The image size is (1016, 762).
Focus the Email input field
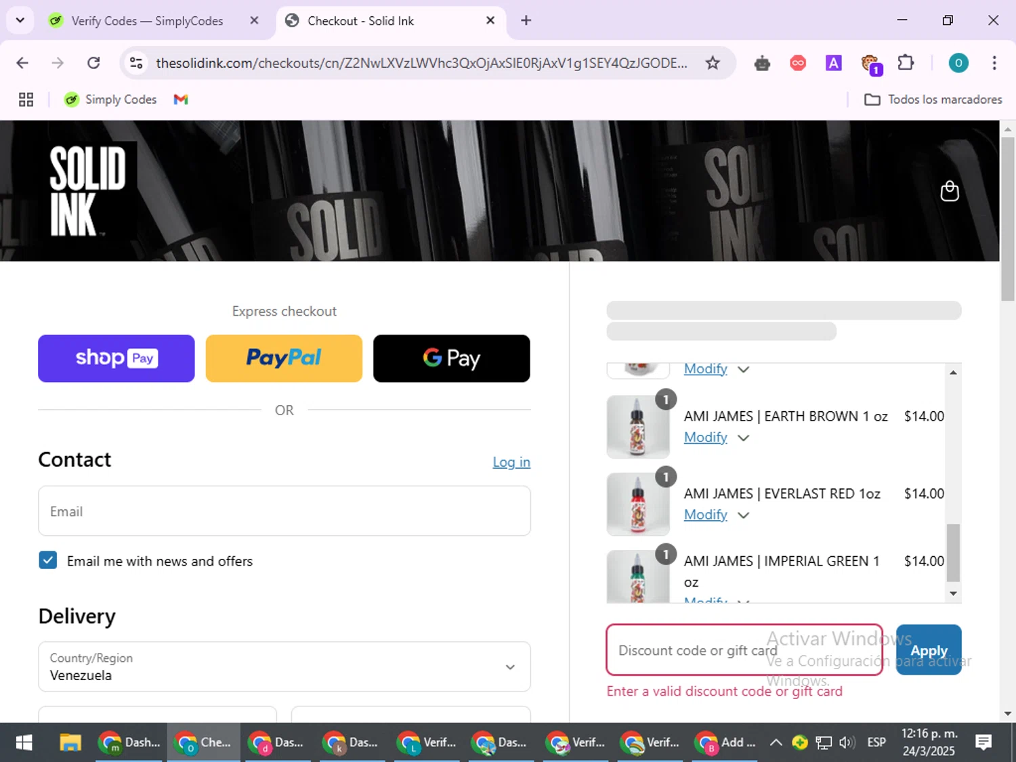pos(284,511)
